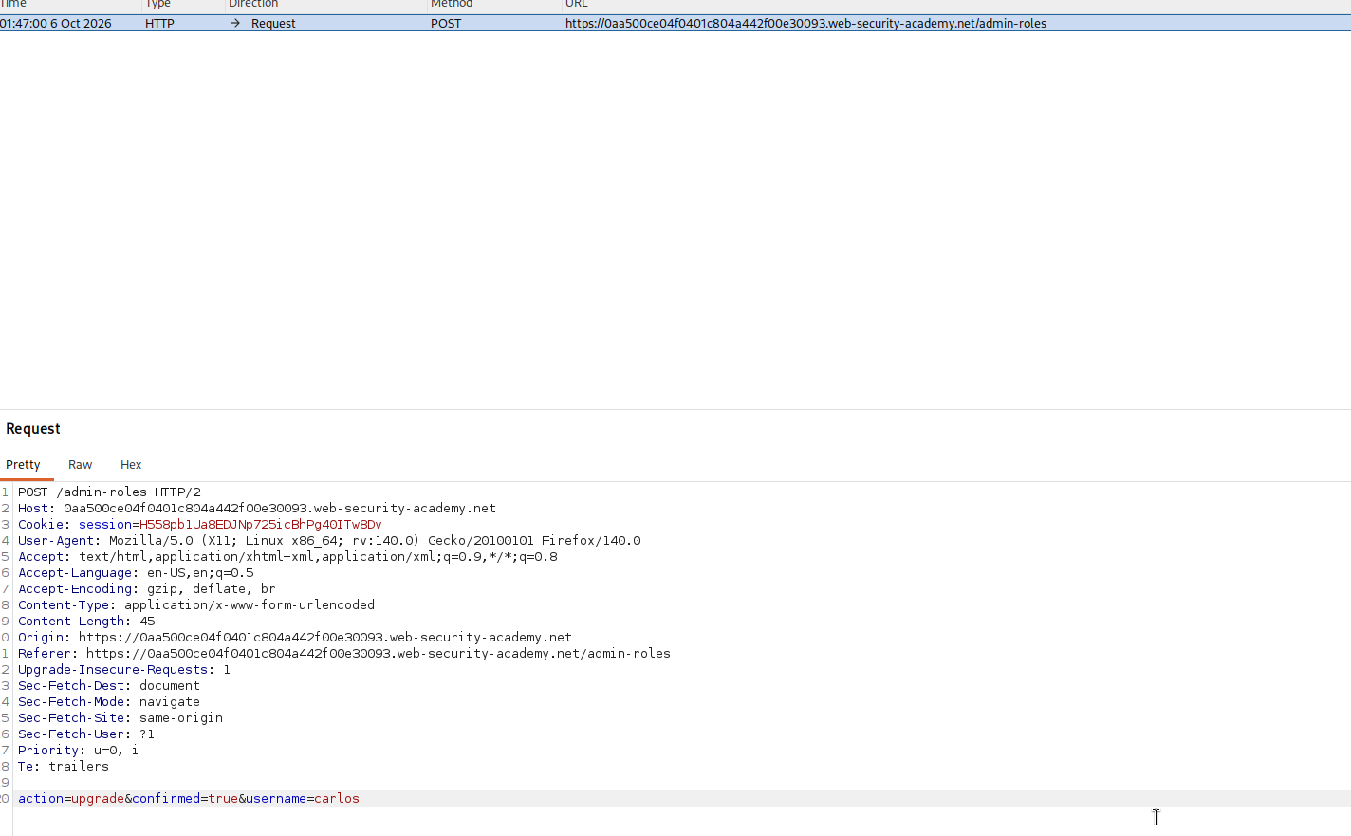Click the 'POST /admin-roles HTTP/2' request line
Image resolution: width=1351 pixels, height=836 pixels.
click(109, 492)
